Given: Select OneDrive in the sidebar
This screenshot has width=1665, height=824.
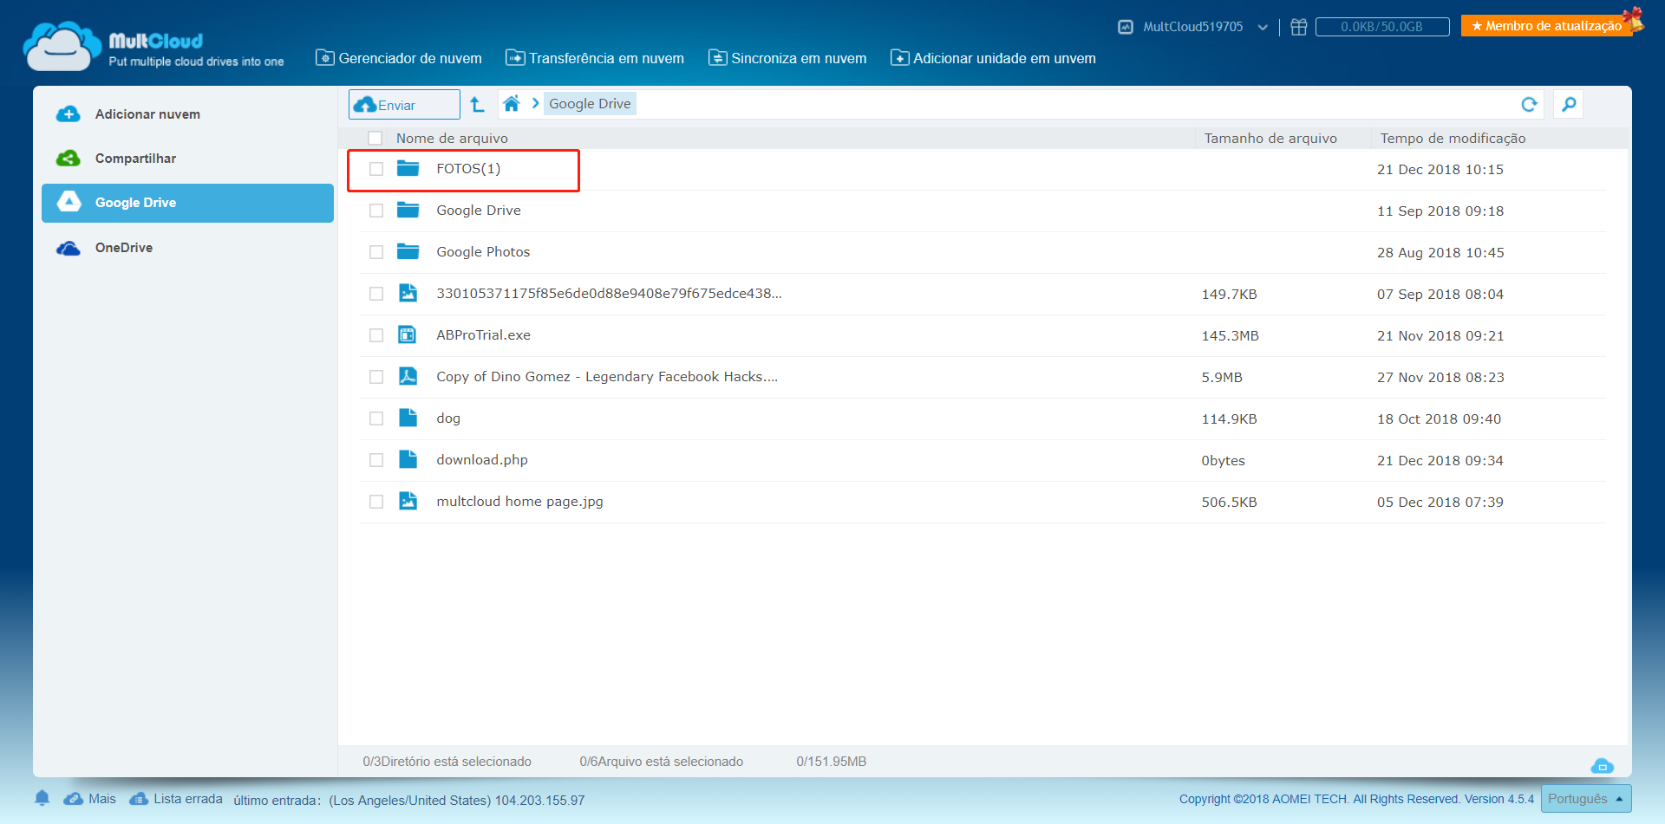Looking at the screenshot, I should tap(124, 248).
